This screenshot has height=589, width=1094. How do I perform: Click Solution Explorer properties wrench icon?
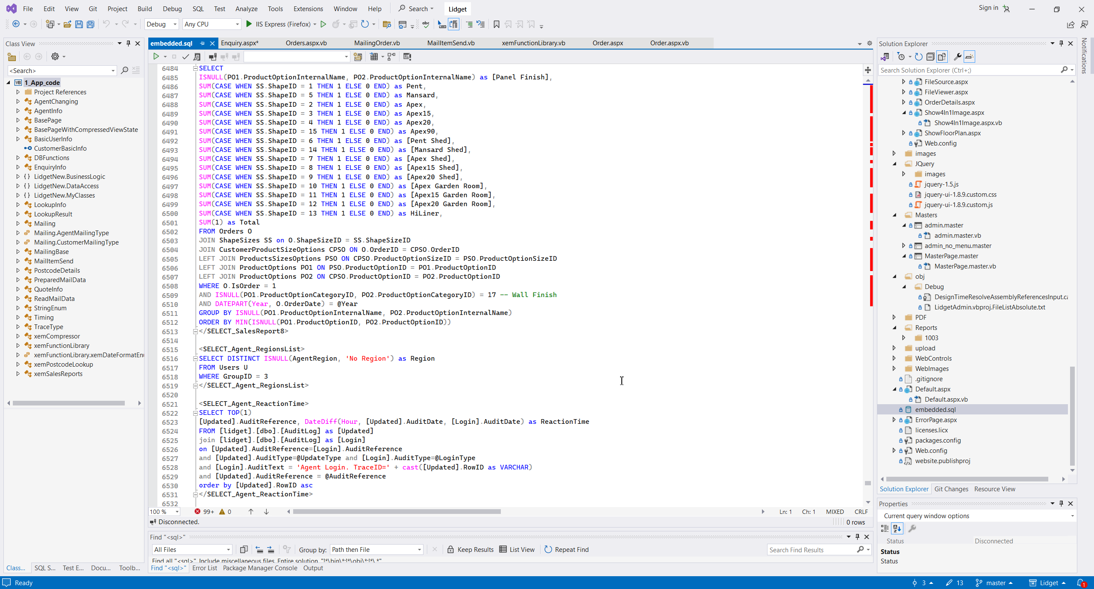[x=957, y=56]
